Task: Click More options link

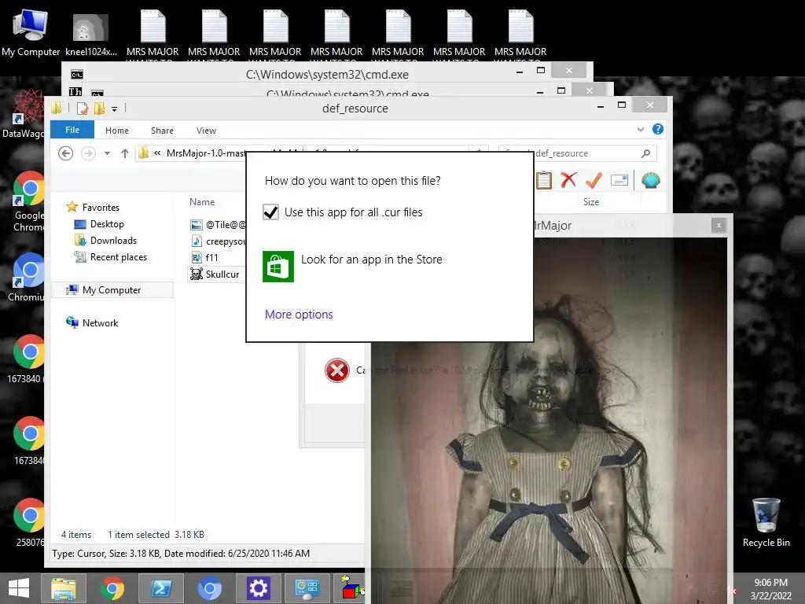Action: tap(299, 315)
